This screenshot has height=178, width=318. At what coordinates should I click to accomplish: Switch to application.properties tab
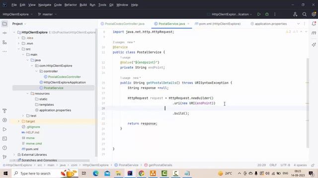[268, 24]
